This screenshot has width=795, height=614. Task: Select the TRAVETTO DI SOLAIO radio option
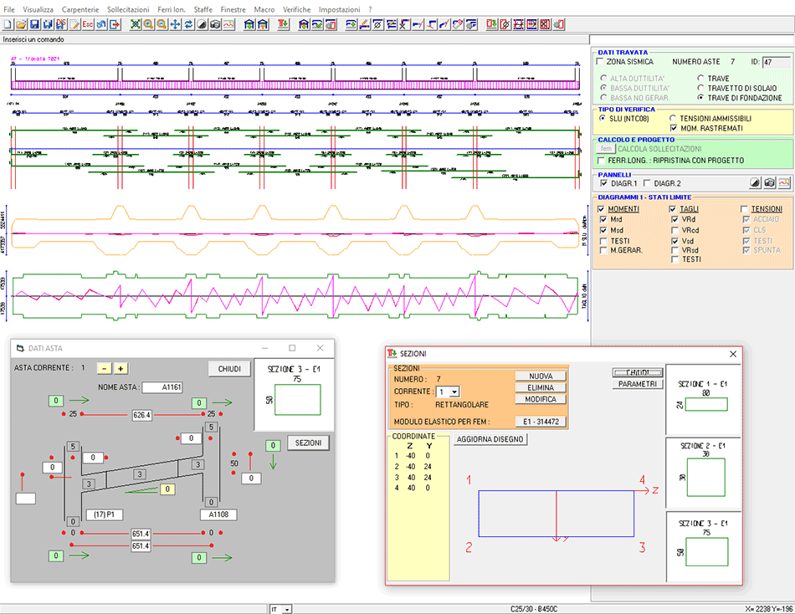700,88
